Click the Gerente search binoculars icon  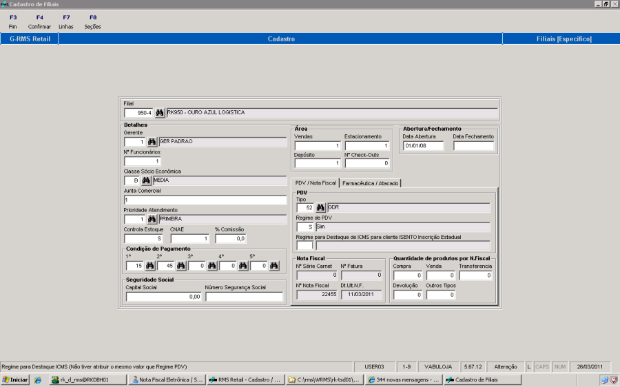point(152,142)
